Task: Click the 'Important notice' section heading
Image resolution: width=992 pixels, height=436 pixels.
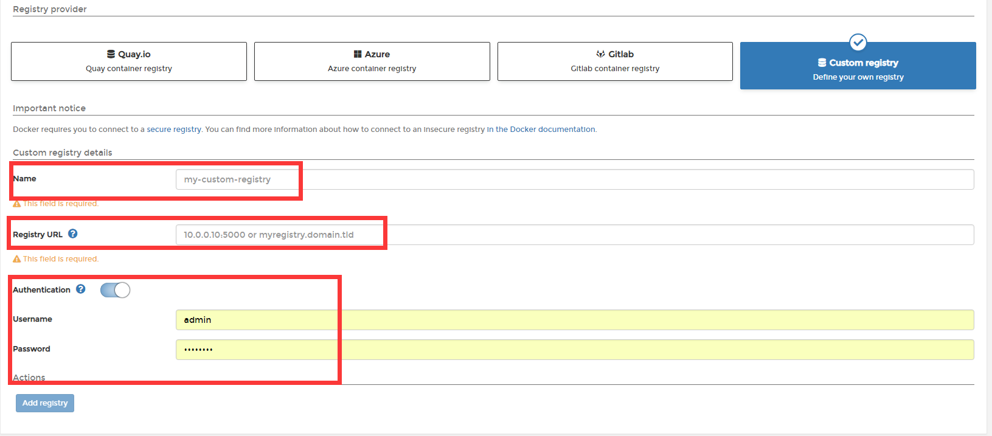Action: pyautogui.click(x=49, y=108)
